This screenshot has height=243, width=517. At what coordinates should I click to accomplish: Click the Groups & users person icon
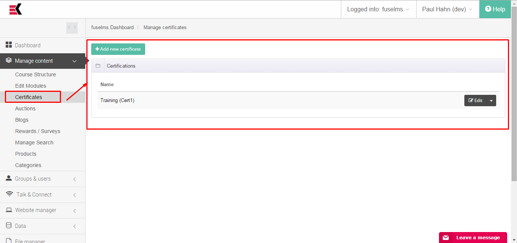(9, 178)
